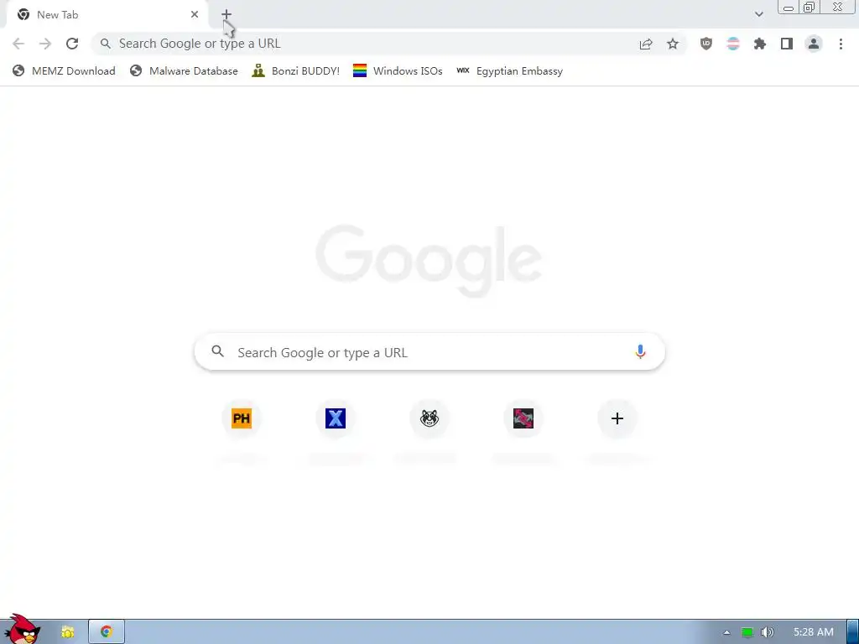The width and height of the screenshot is (859, 644).
Task: Click the Chrome taskbar button
Action: tap(107, 632)
